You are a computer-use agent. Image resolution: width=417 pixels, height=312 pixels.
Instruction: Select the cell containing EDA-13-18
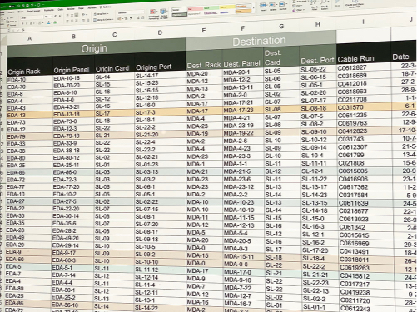point(72,114)
